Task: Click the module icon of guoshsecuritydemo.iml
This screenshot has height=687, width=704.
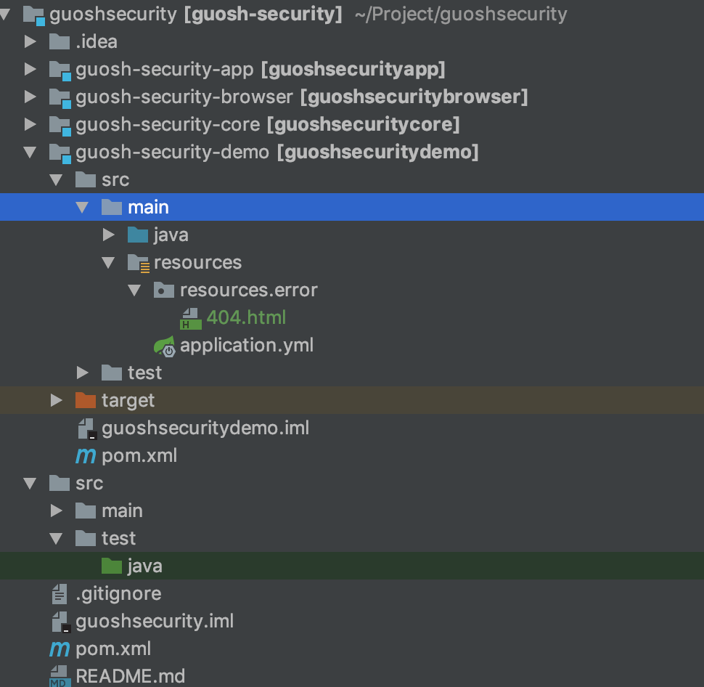Action: pos(86,428)
